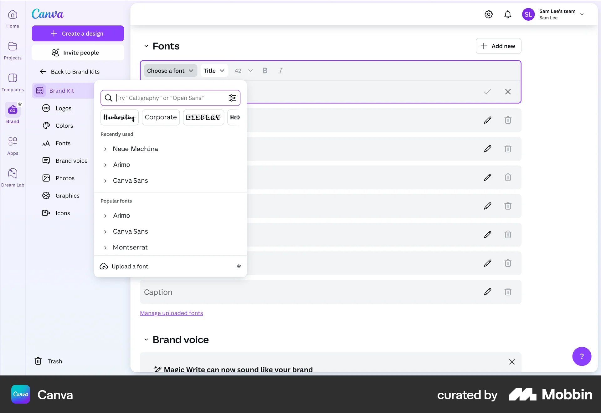The height and width of the screenshot is (413, 601).
Task: Delete the Caption style via trash icon
Action: tap(508, 292)
